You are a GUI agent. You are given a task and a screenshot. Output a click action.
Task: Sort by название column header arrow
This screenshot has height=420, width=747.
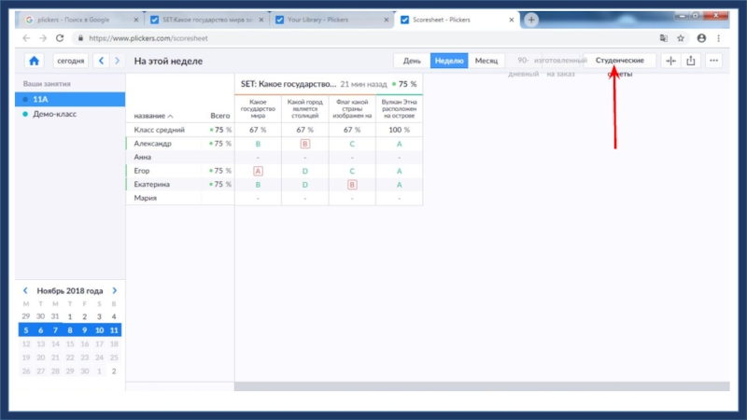pyautogui.click(x=171, y=116)
